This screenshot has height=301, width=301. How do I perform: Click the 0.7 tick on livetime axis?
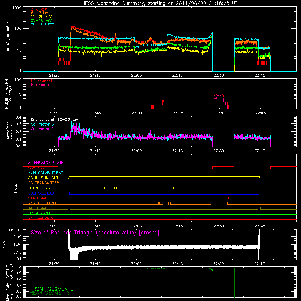tap(19, 285)
